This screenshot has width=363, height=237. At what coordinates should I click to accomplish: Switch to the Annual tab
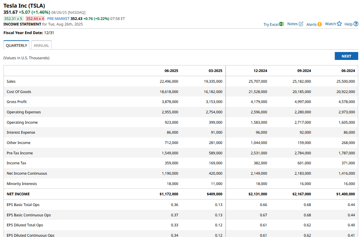(41, 45)
